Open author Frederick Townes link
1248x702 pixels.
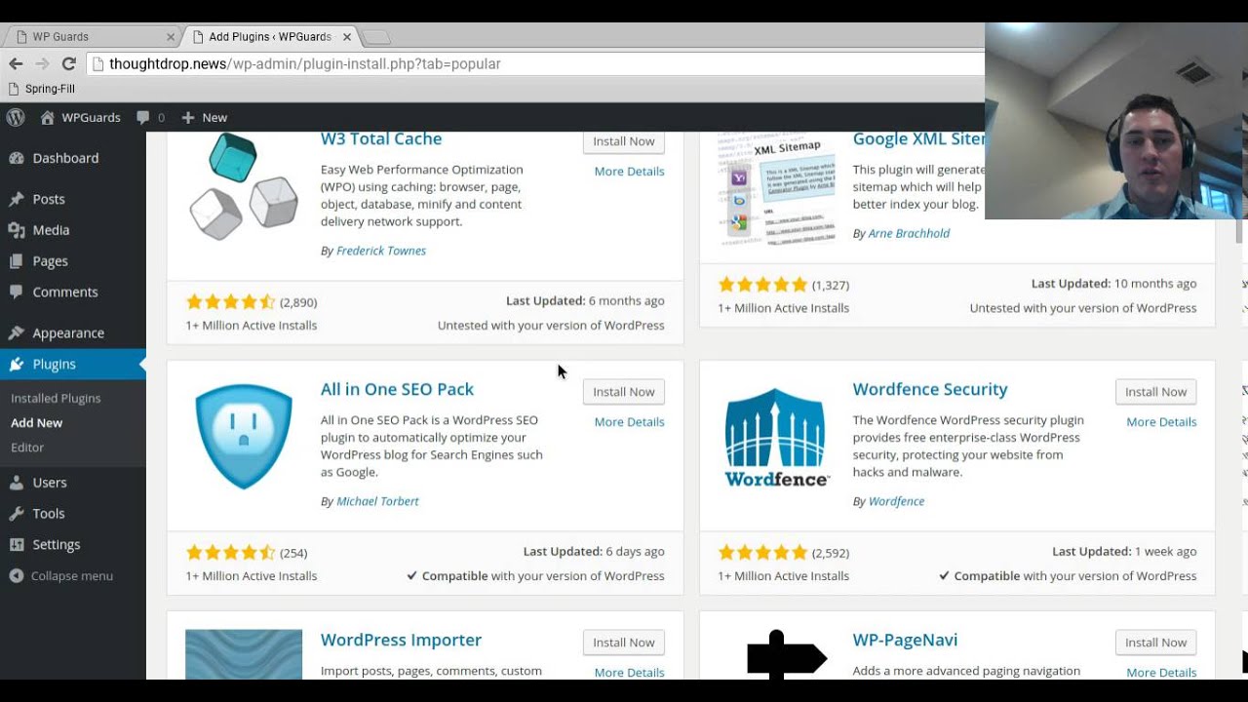[381, 251]
